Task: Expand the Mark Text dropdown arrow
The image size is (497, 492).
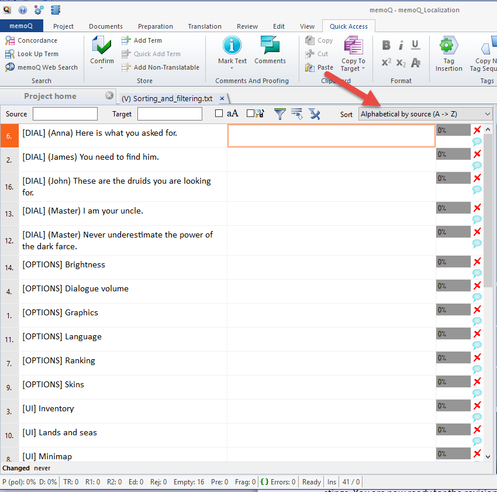Action: 232,68
